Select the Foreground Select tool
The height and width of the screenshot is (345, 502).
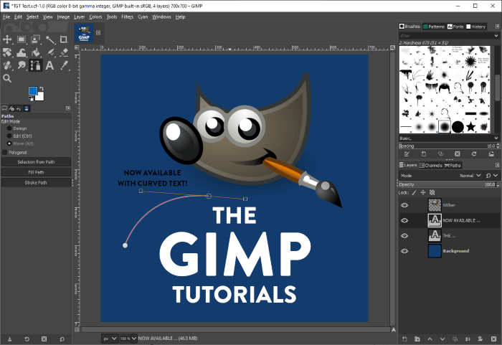click(36, 39)
